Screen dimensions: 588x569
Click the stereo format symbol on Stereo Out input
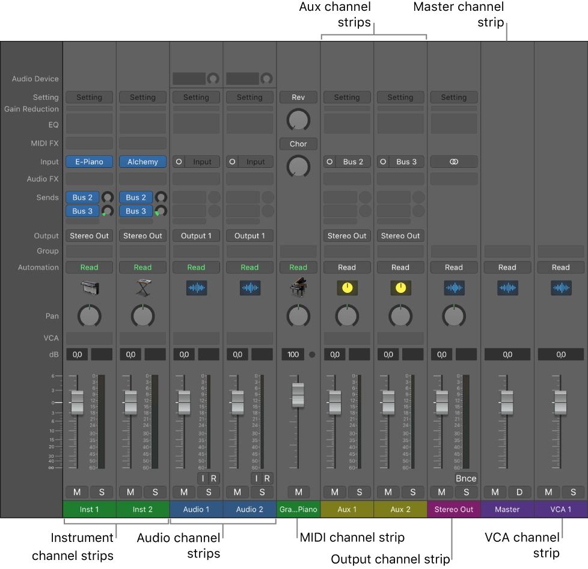pyautogui.click(x=454, y=161)
